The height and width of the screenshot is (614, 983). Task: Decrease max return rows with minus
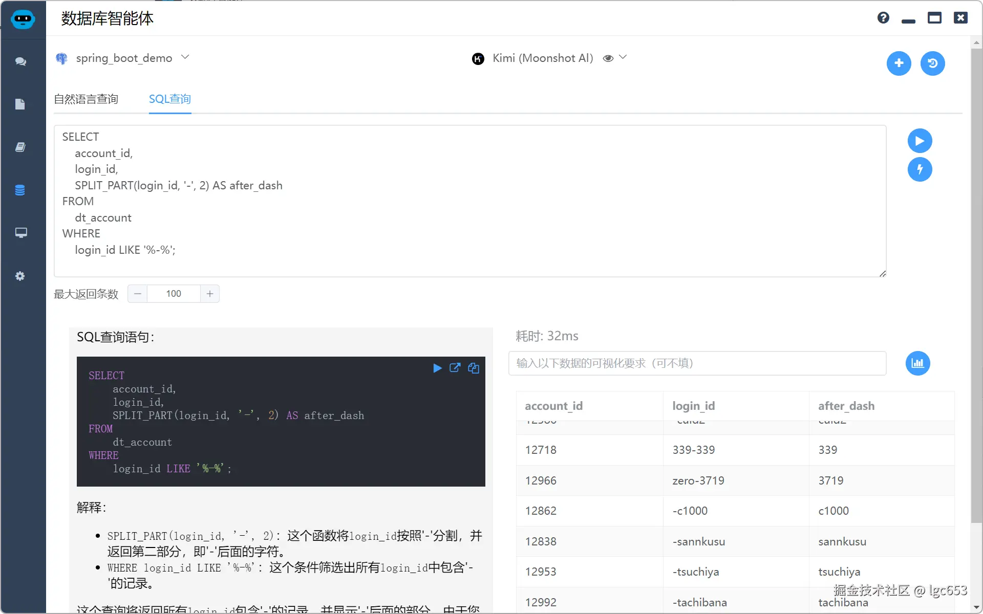(137, 294)
